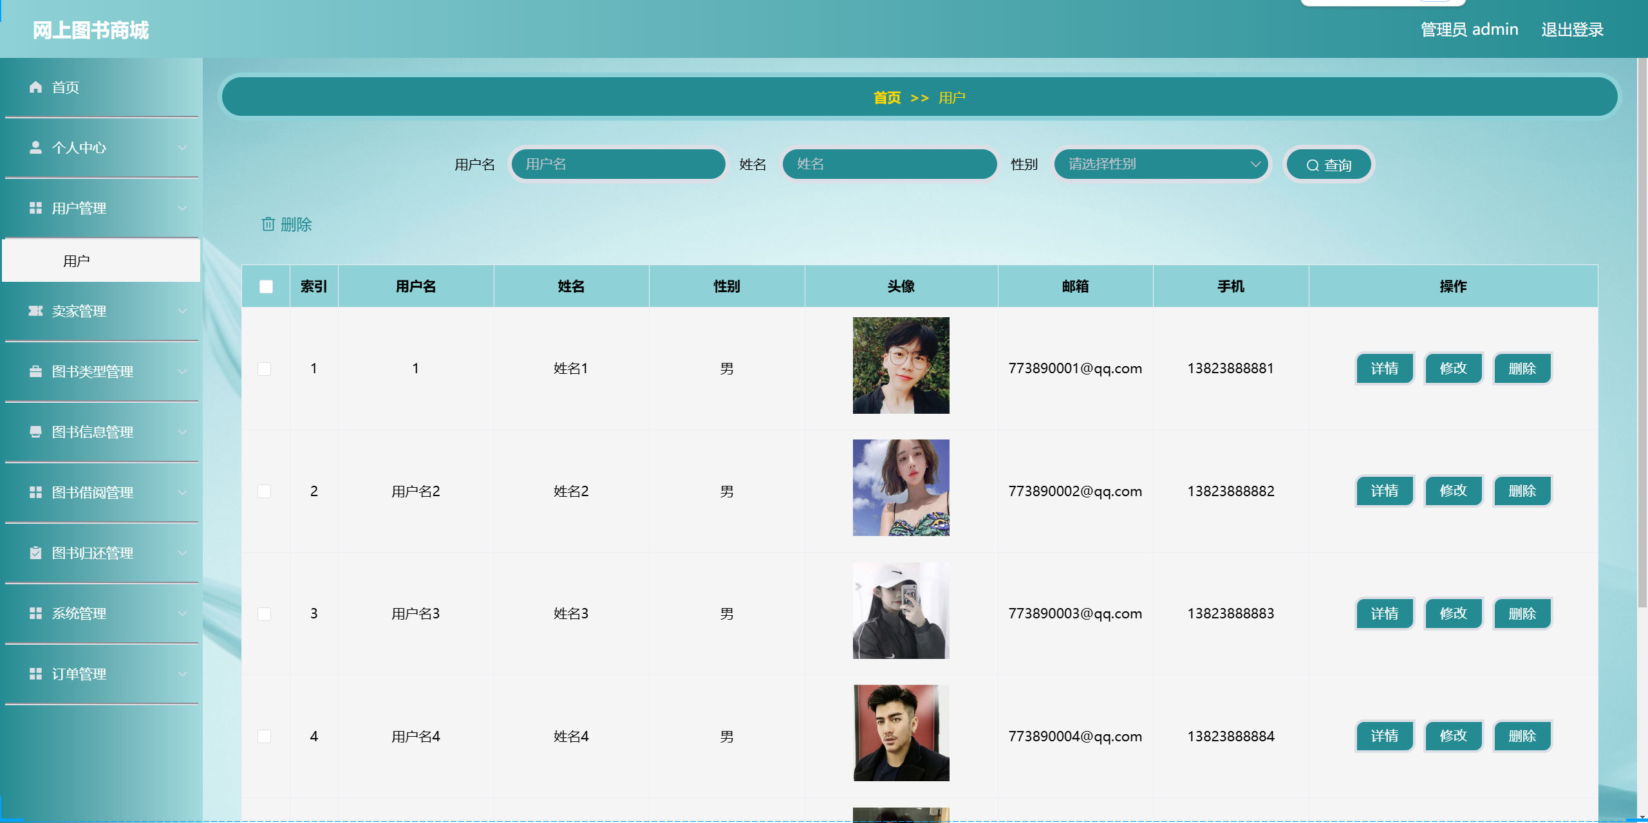
Task: Open the 订单管理 menu label
Action: pos(79,674)
